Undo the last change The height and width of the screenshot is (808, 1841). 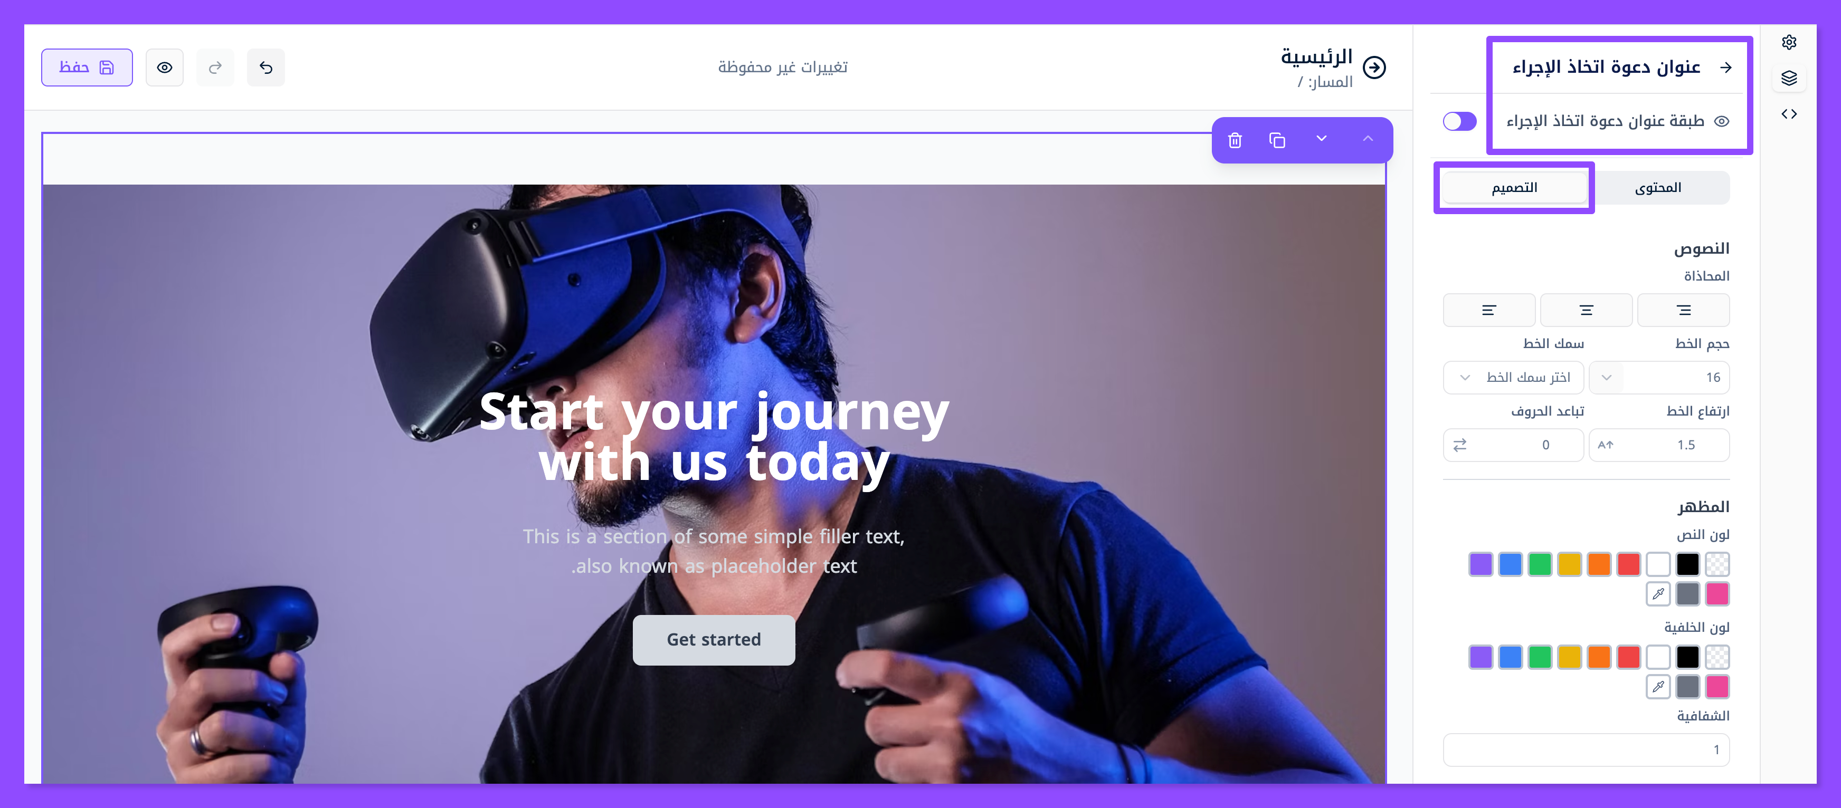[x=266, y=67]
